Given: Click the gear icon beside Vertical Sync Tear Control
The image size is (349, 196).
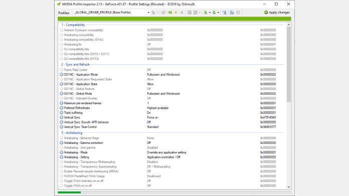Looking at the screenshot, I should (62, 127).
